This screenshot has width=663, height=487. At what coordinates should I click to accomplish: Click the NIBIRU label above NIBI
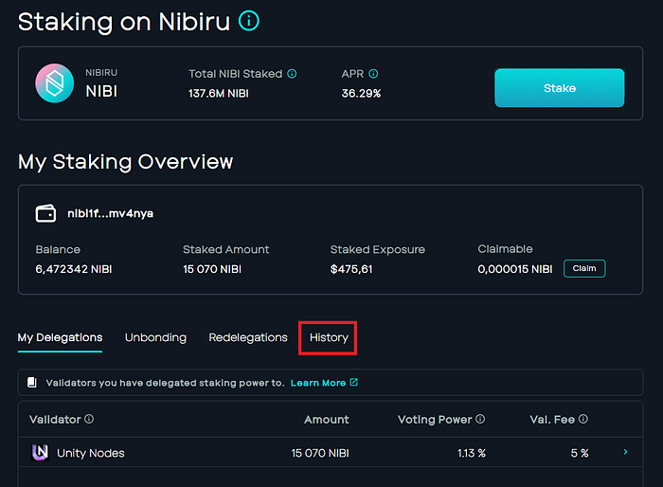tap(101, 73)
